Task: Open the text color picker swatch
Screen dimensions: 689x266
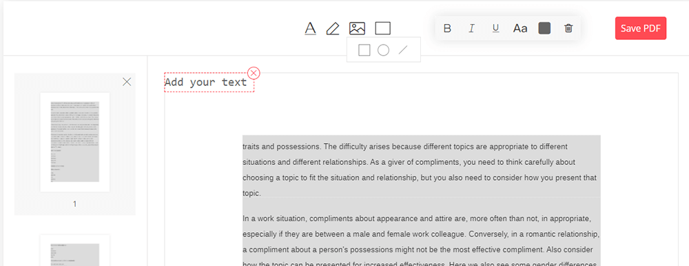Action: point(544,28)
